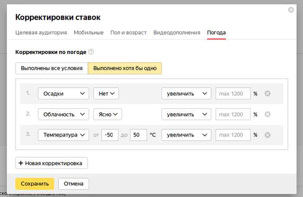
Task: Add Новая корректировка
Action: (x=52, y=163)
